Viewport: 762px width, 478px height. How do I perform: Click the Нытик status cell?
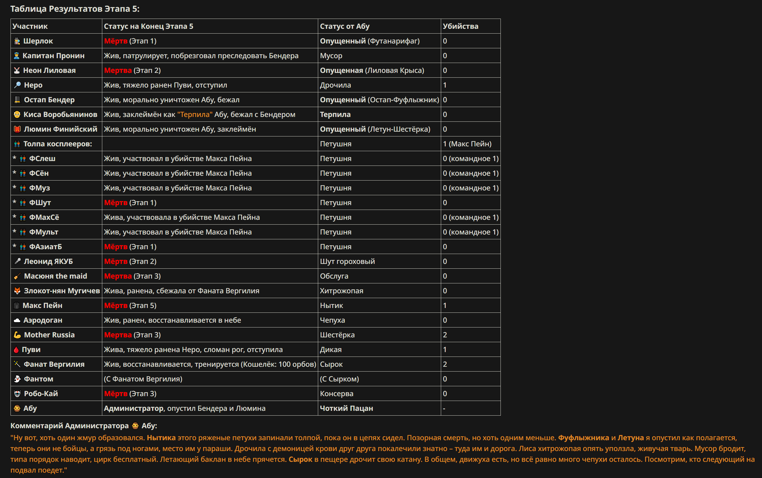tap(379, 306)
